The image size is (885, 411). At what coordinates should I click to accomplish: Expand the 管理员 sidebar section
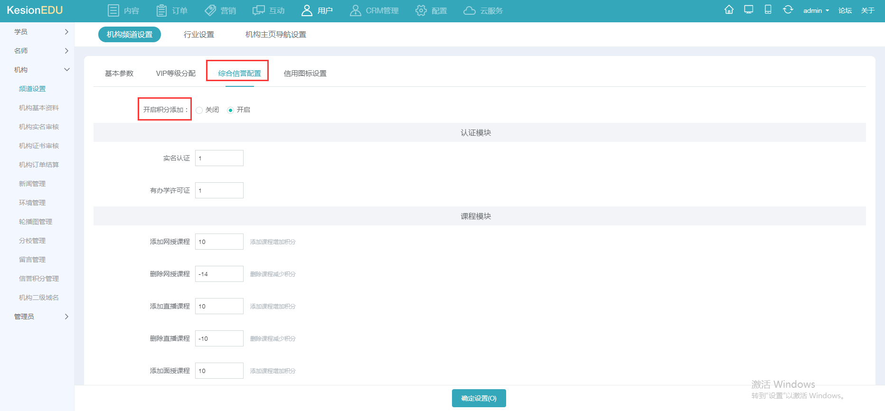(x=41, y=317)
